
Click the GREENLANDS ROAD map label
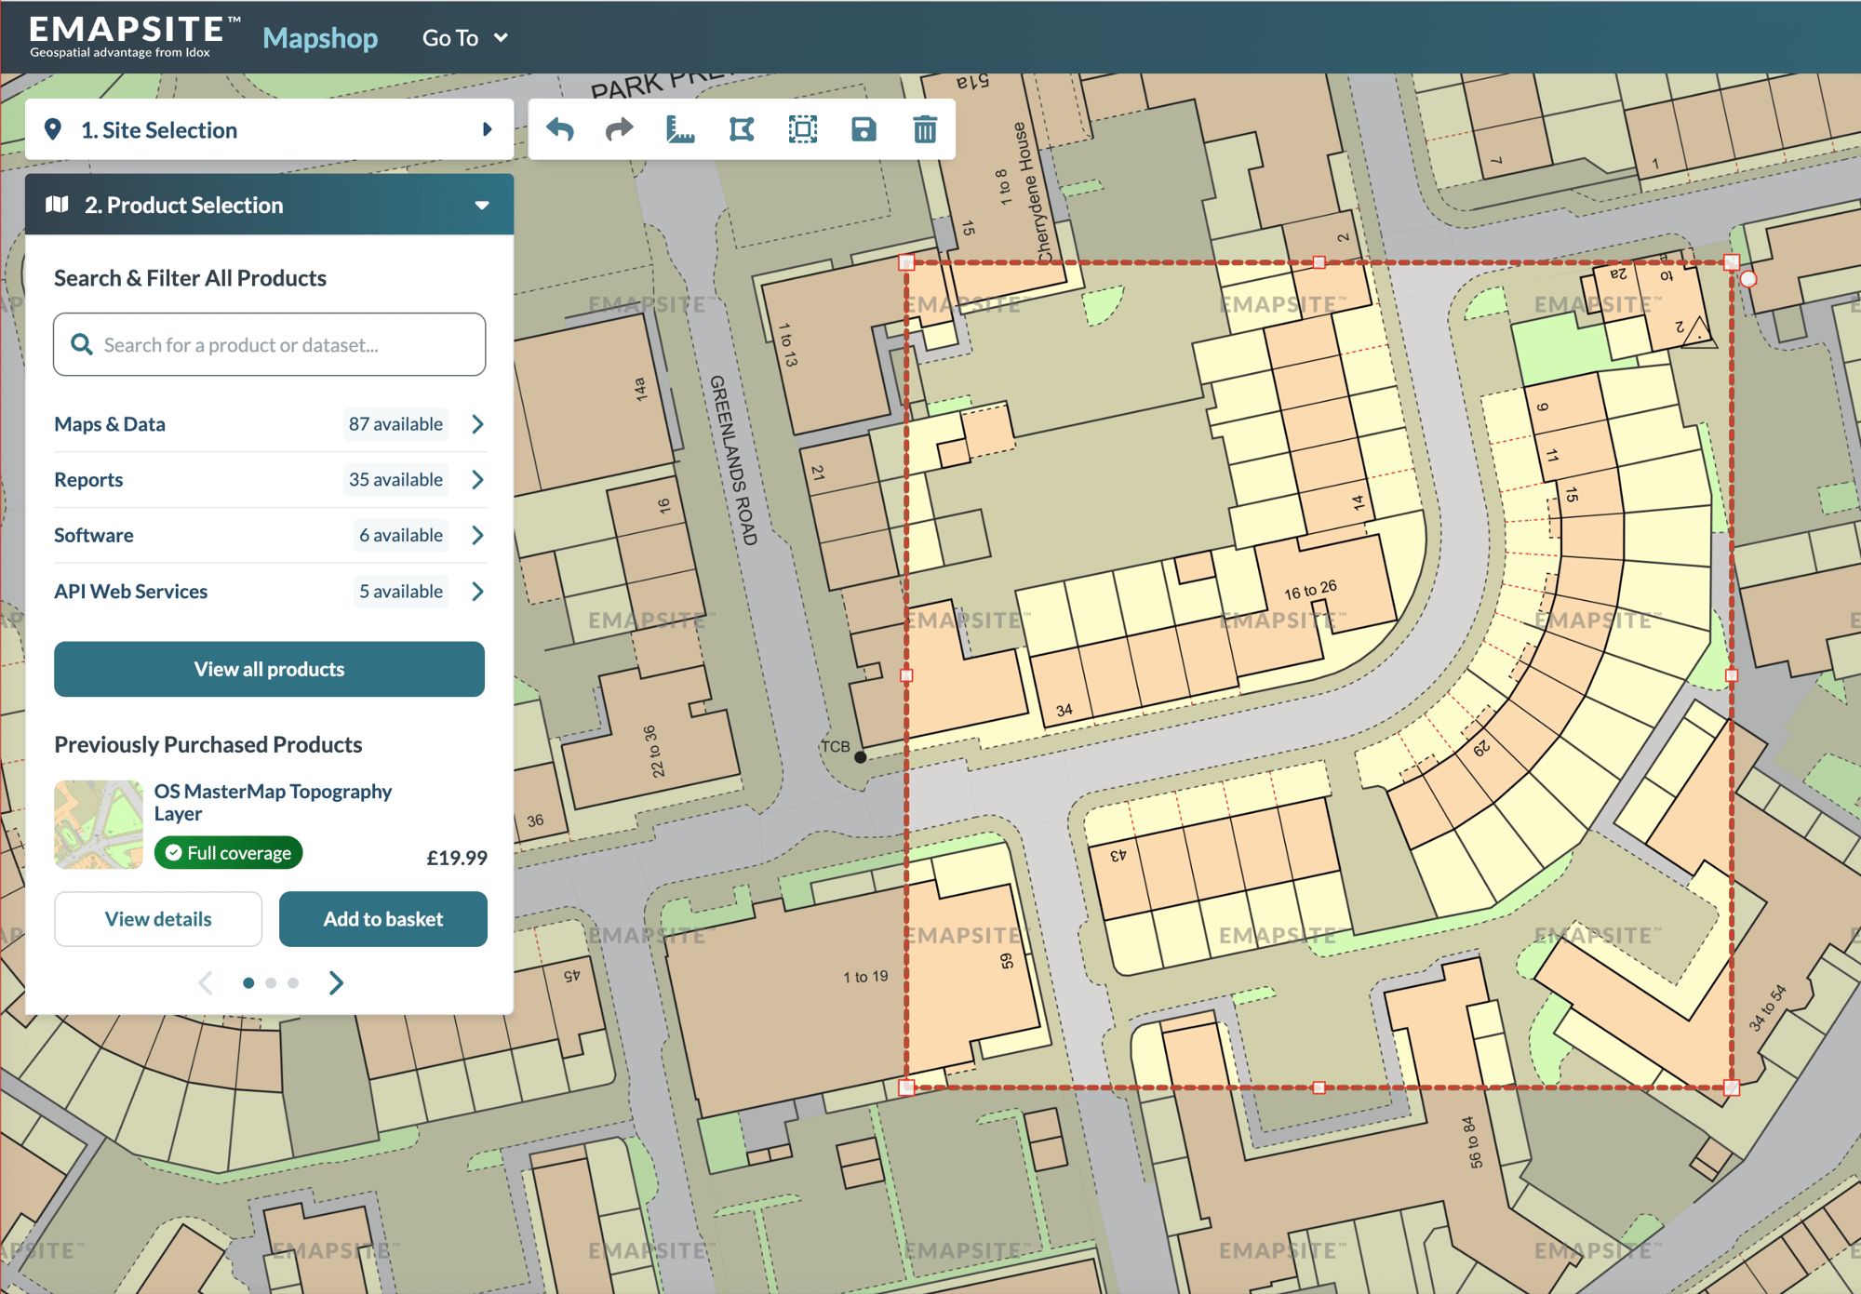733,460
